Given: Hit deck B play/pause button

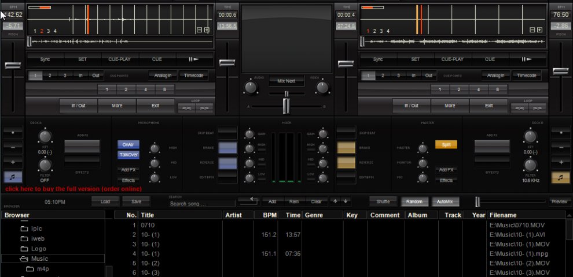Looking at the screenshot, I should coord(528,59).
